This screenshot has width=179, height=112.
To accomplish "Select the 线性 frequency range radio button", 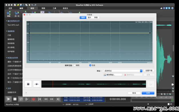I will [x=75, y=65].
